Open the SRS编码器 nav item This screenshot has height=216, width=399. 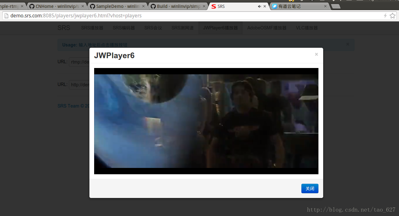[124, 28]
